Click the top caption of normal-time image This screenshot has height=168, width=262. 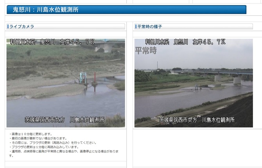[x=185, y=41]
